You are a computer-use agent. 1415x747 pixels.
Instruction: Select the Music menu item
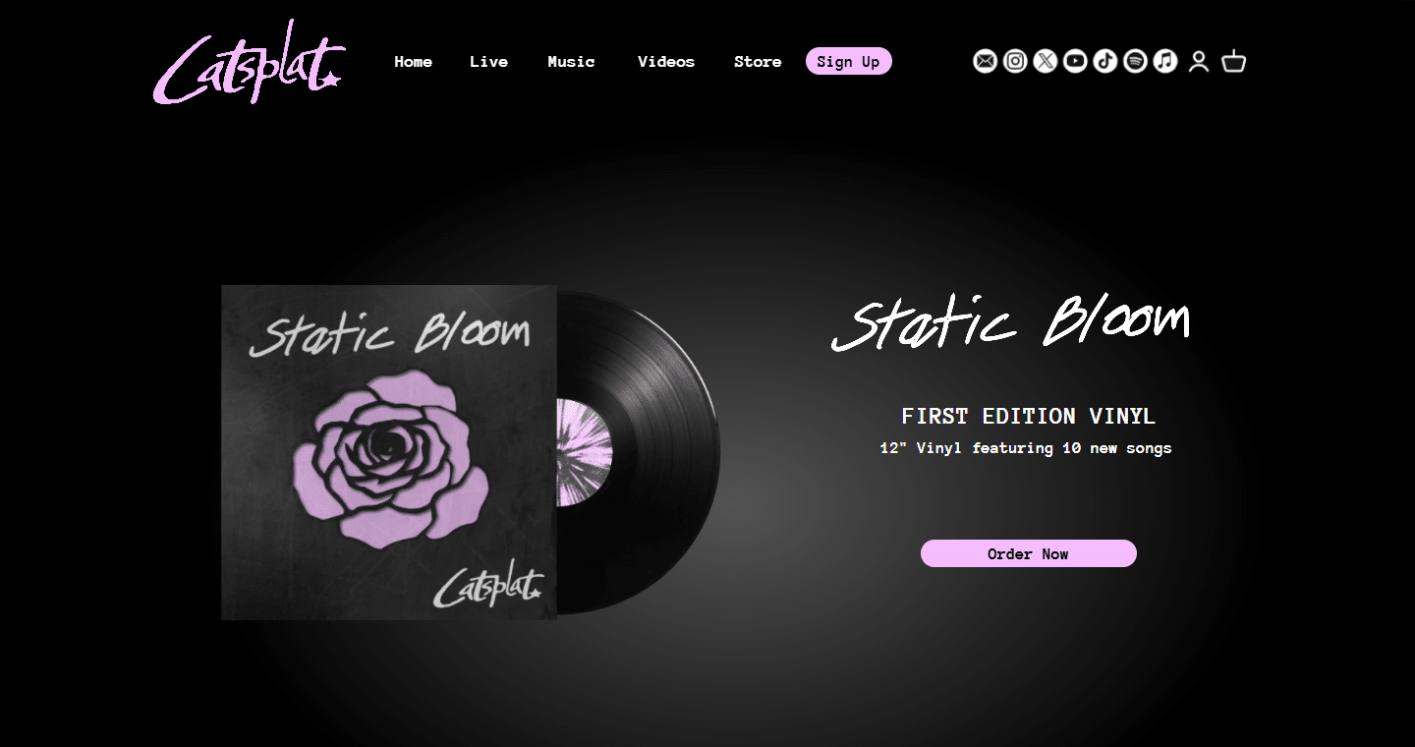point(571,62)
